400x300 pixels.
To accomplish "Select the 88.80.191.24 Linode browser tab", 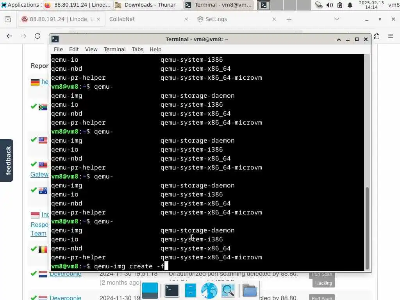I will [x=61, y=19].
